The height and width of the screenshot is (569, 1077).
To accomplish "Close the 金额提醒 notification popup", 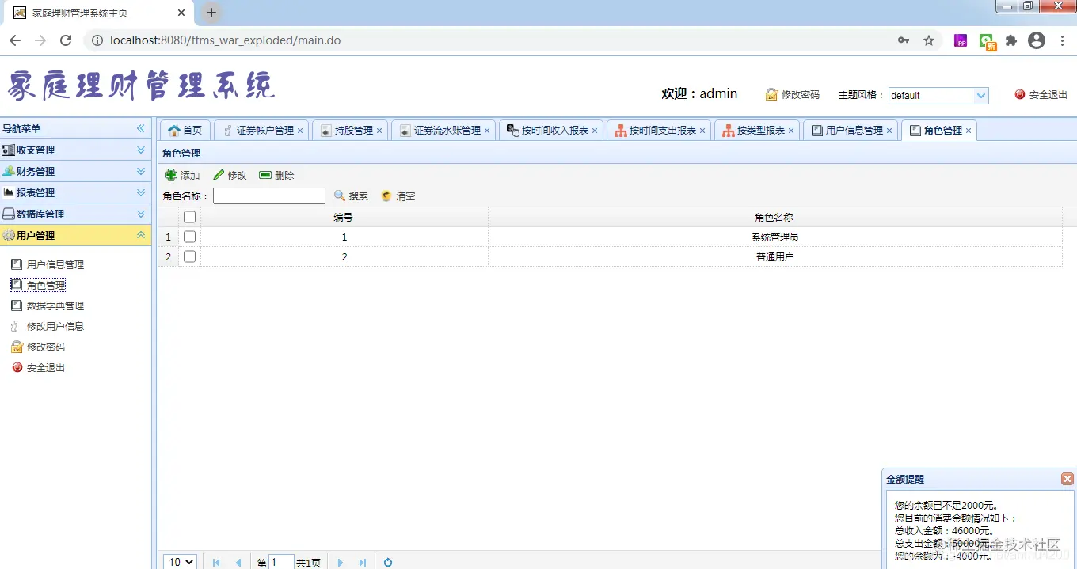I will (x=1067, y=478).
